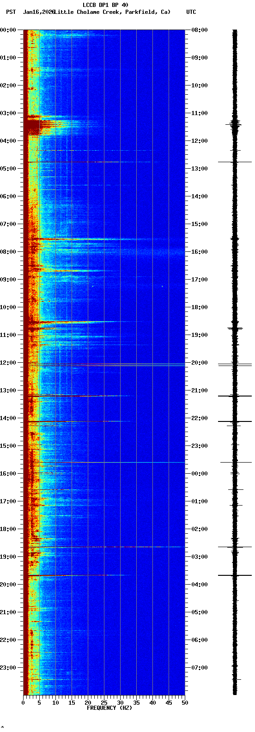
Task: Click the frequency axis value '10'
Action: tap(55, 703)
